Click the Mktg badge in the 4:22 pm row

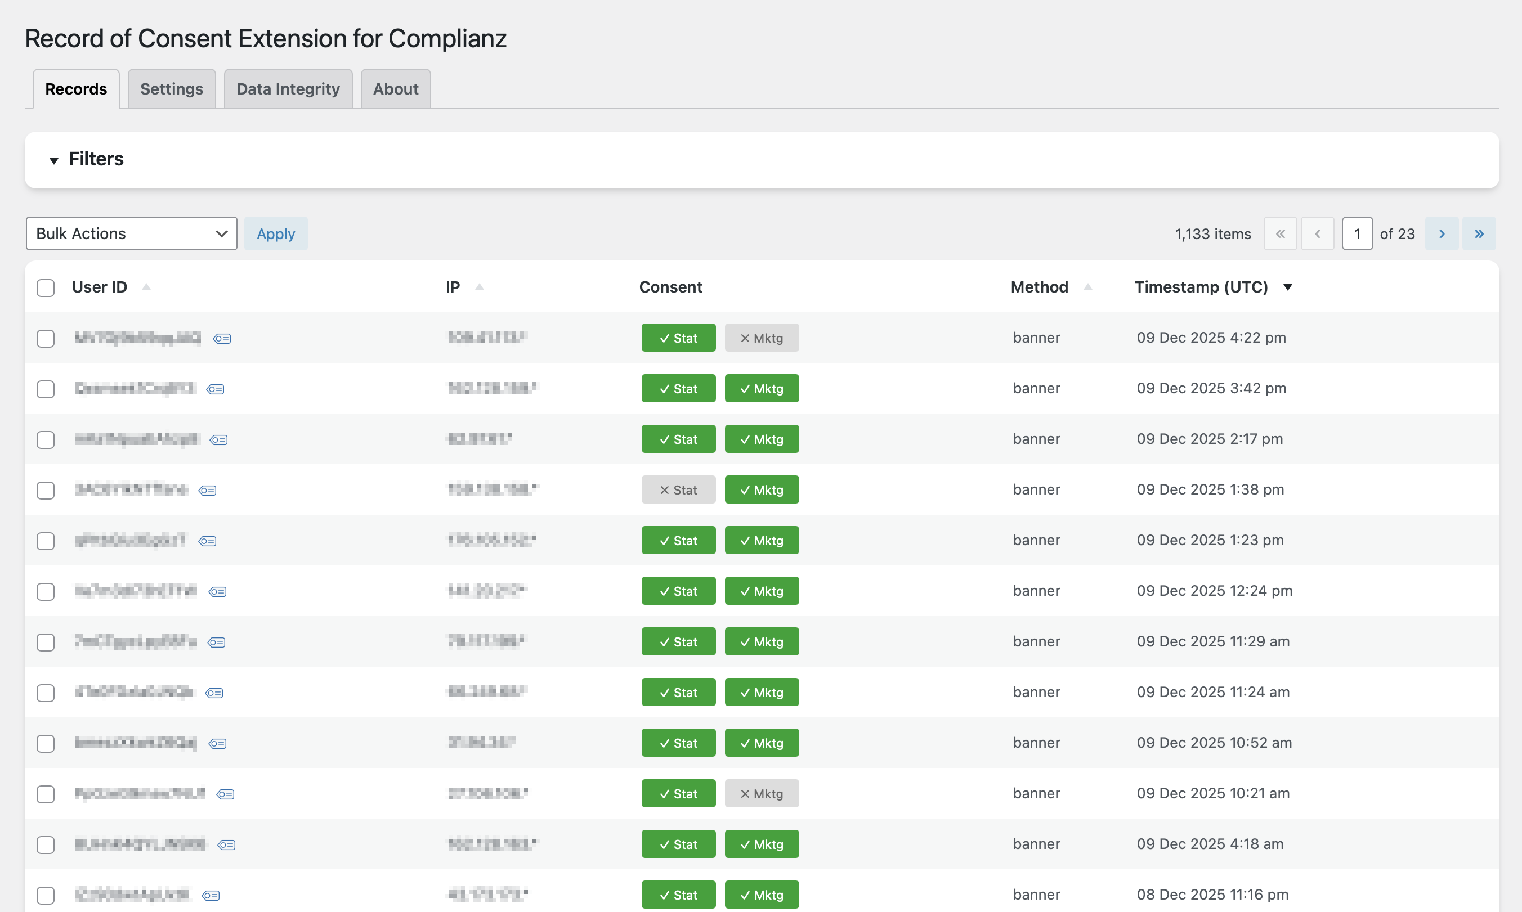pos(762,338)
